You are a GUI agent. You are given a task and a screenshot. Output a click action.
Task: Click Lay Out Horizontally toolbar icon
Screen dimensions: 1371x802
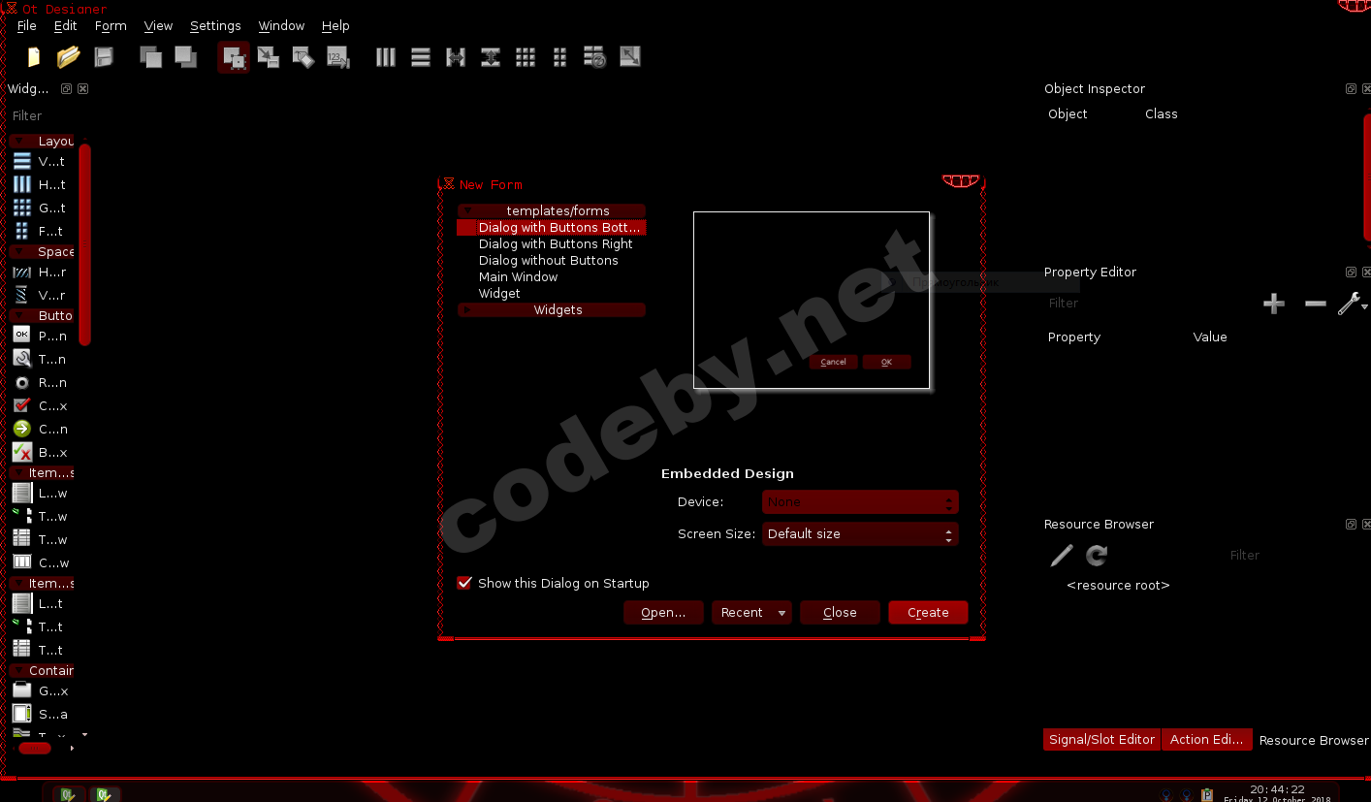(386, 57)
